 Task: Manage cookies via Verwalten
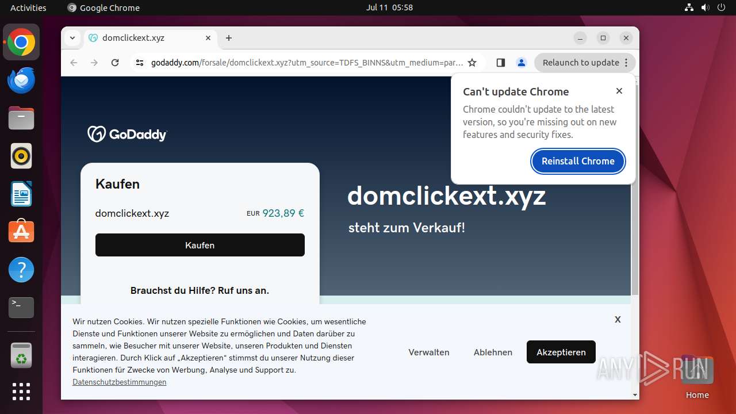click(429, 352)
